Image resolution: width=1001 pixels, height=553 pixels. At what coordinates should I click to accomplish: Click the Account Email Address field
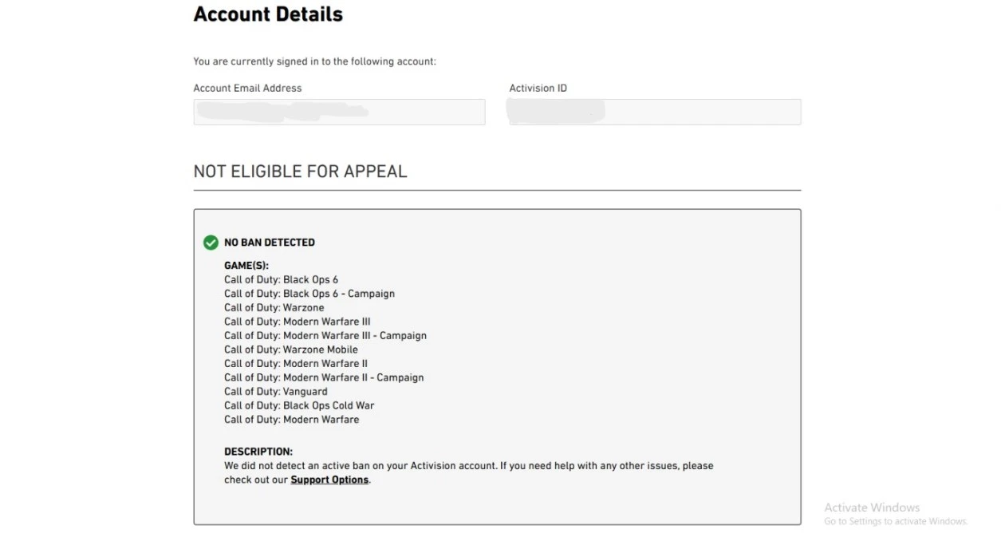(339, 113)
